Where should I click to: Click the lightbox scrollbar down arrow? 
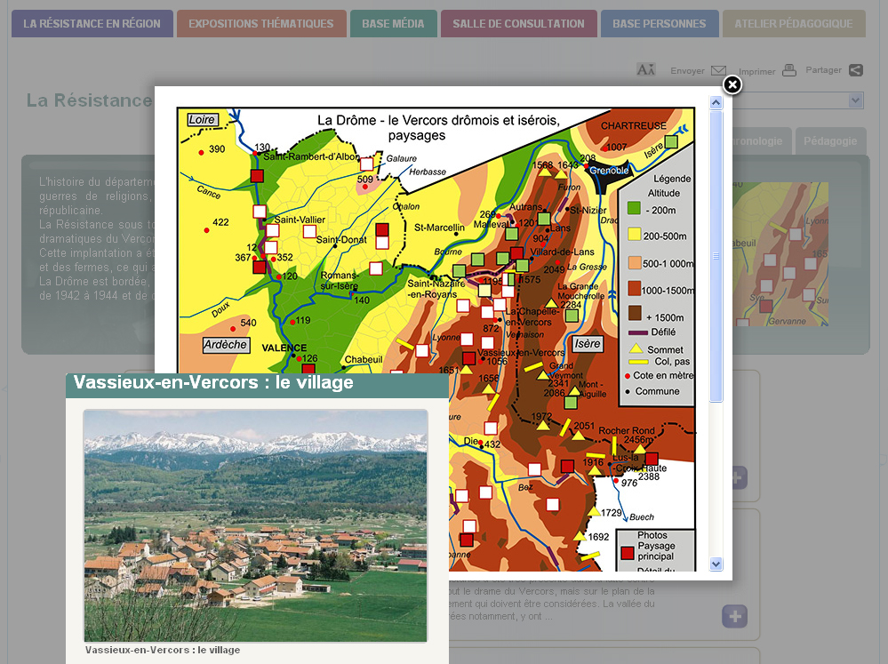pos(716,564)
